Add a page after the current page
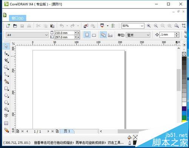 [x=57, y=131]
